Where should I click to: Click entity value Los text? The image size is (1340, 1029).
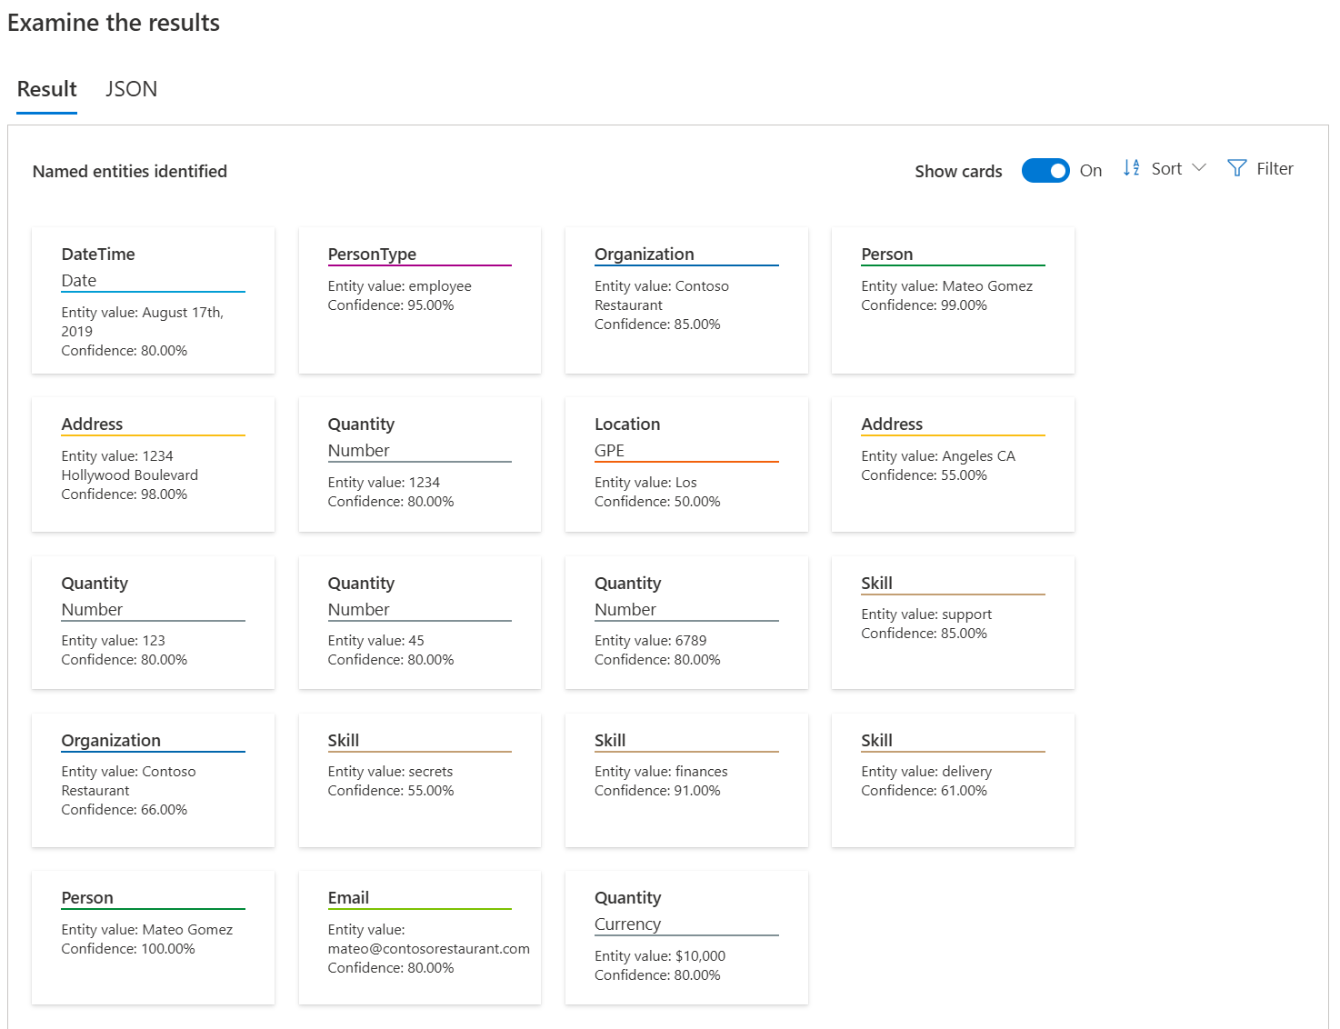(645, 483)
